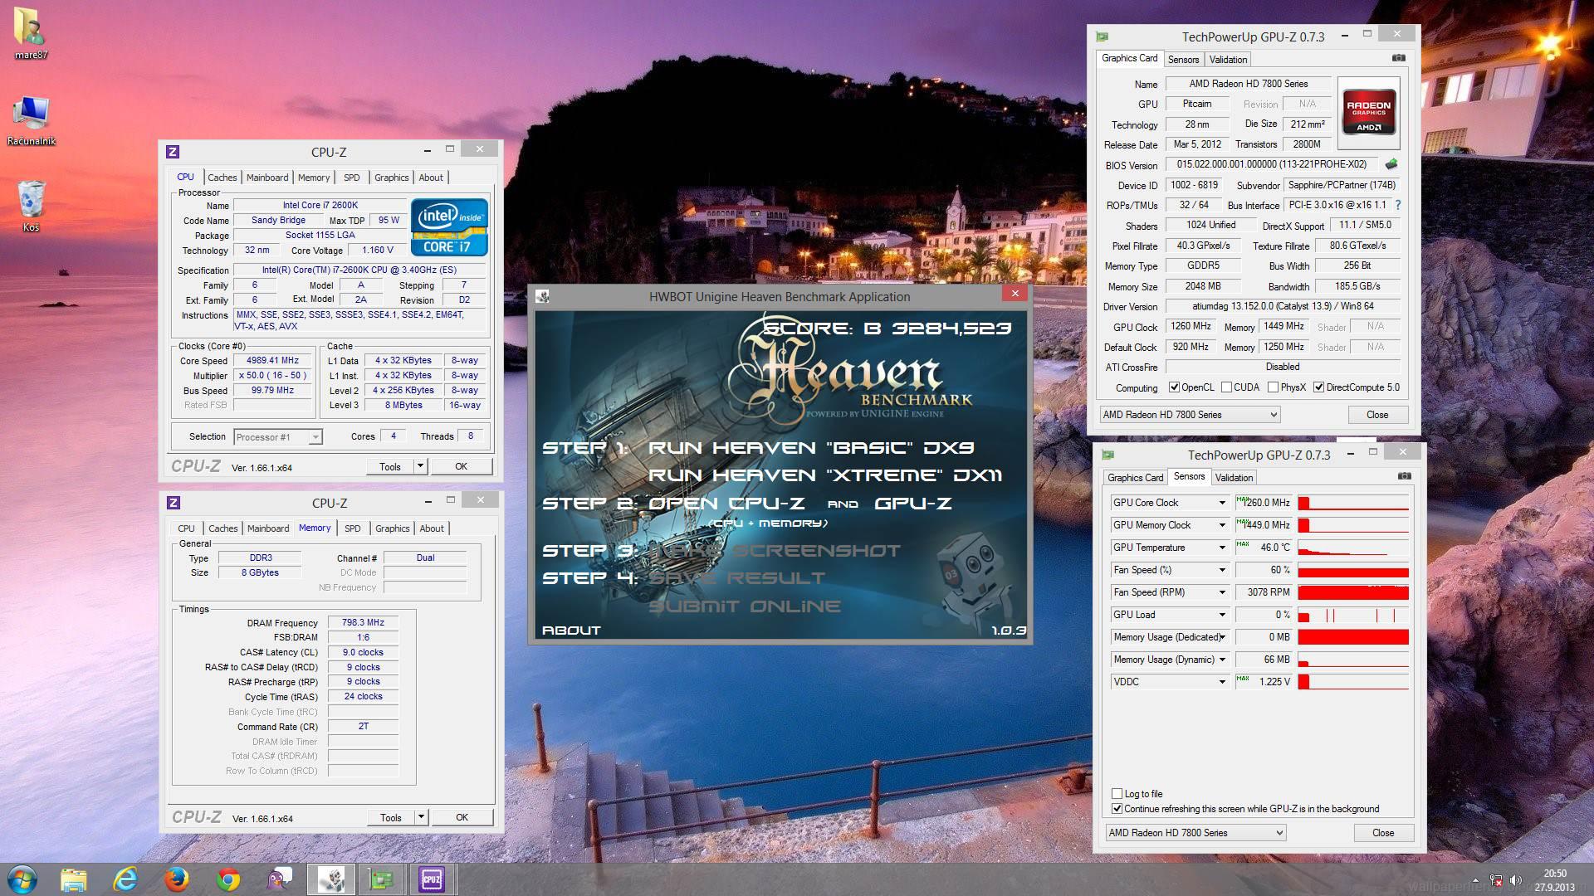Launch Internet Explorer from the taskbar

coord(125,879)
